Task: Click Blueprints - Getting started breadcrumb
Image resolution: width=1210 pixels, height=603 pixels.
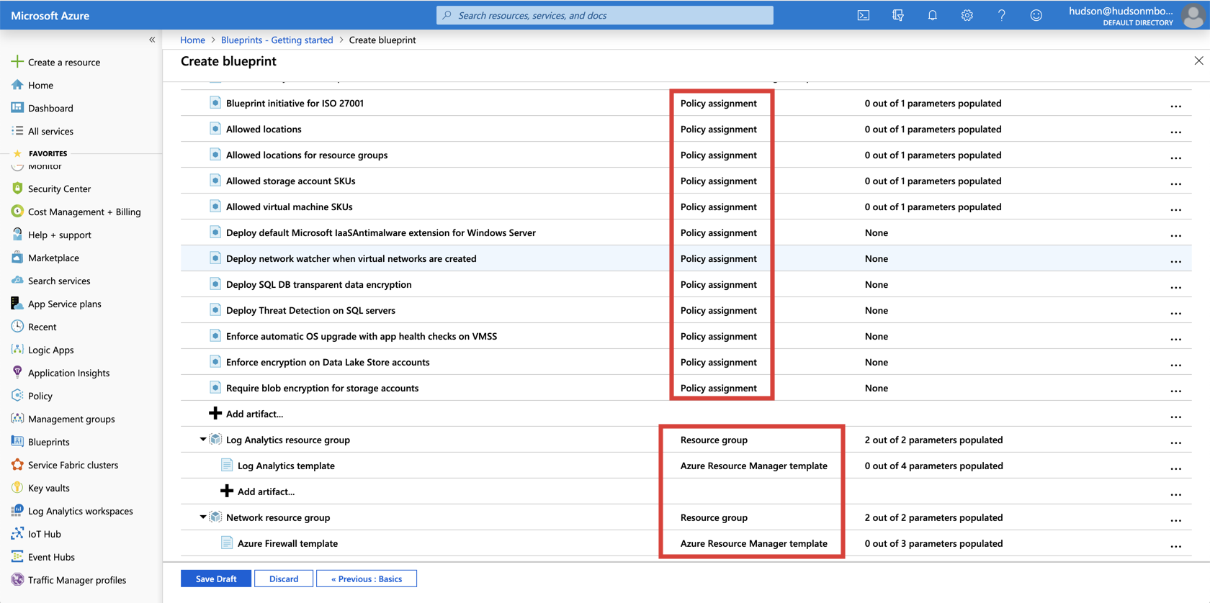Action: click(277, 40)
